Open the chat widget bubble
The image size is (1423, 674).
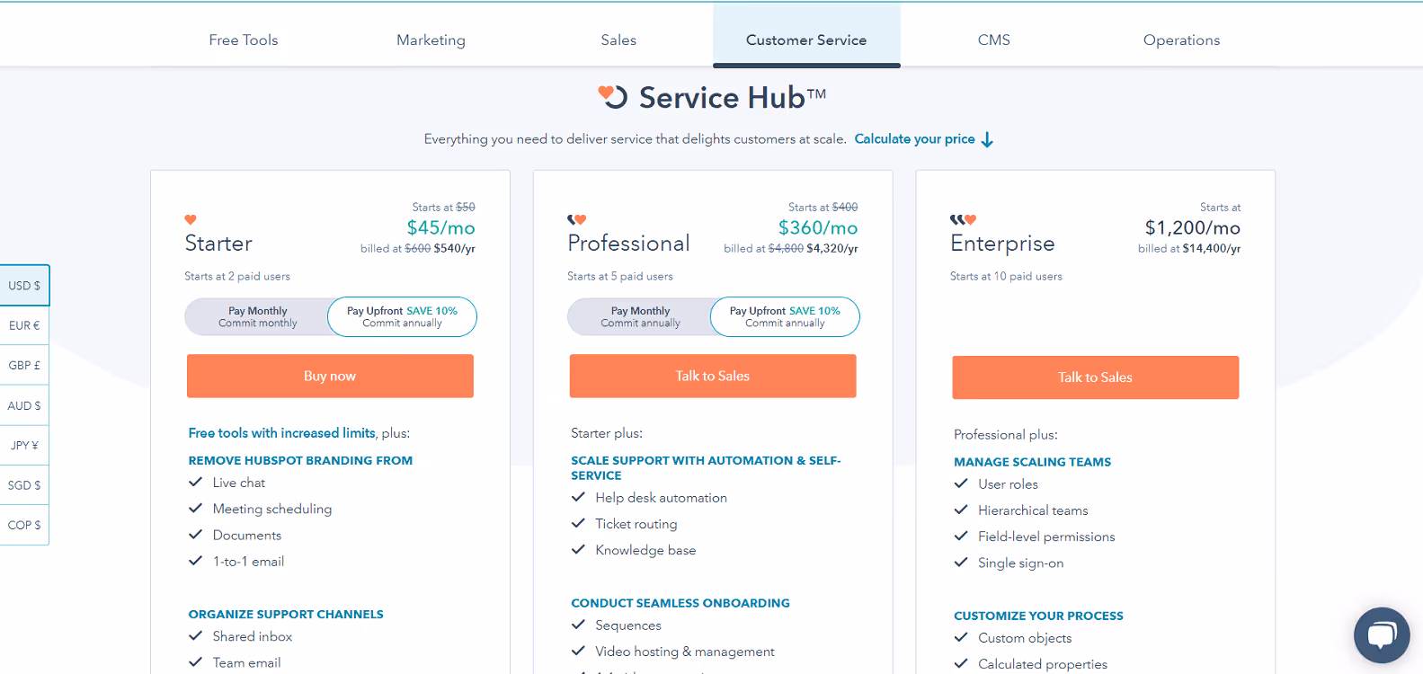(x=1382, y=635)
